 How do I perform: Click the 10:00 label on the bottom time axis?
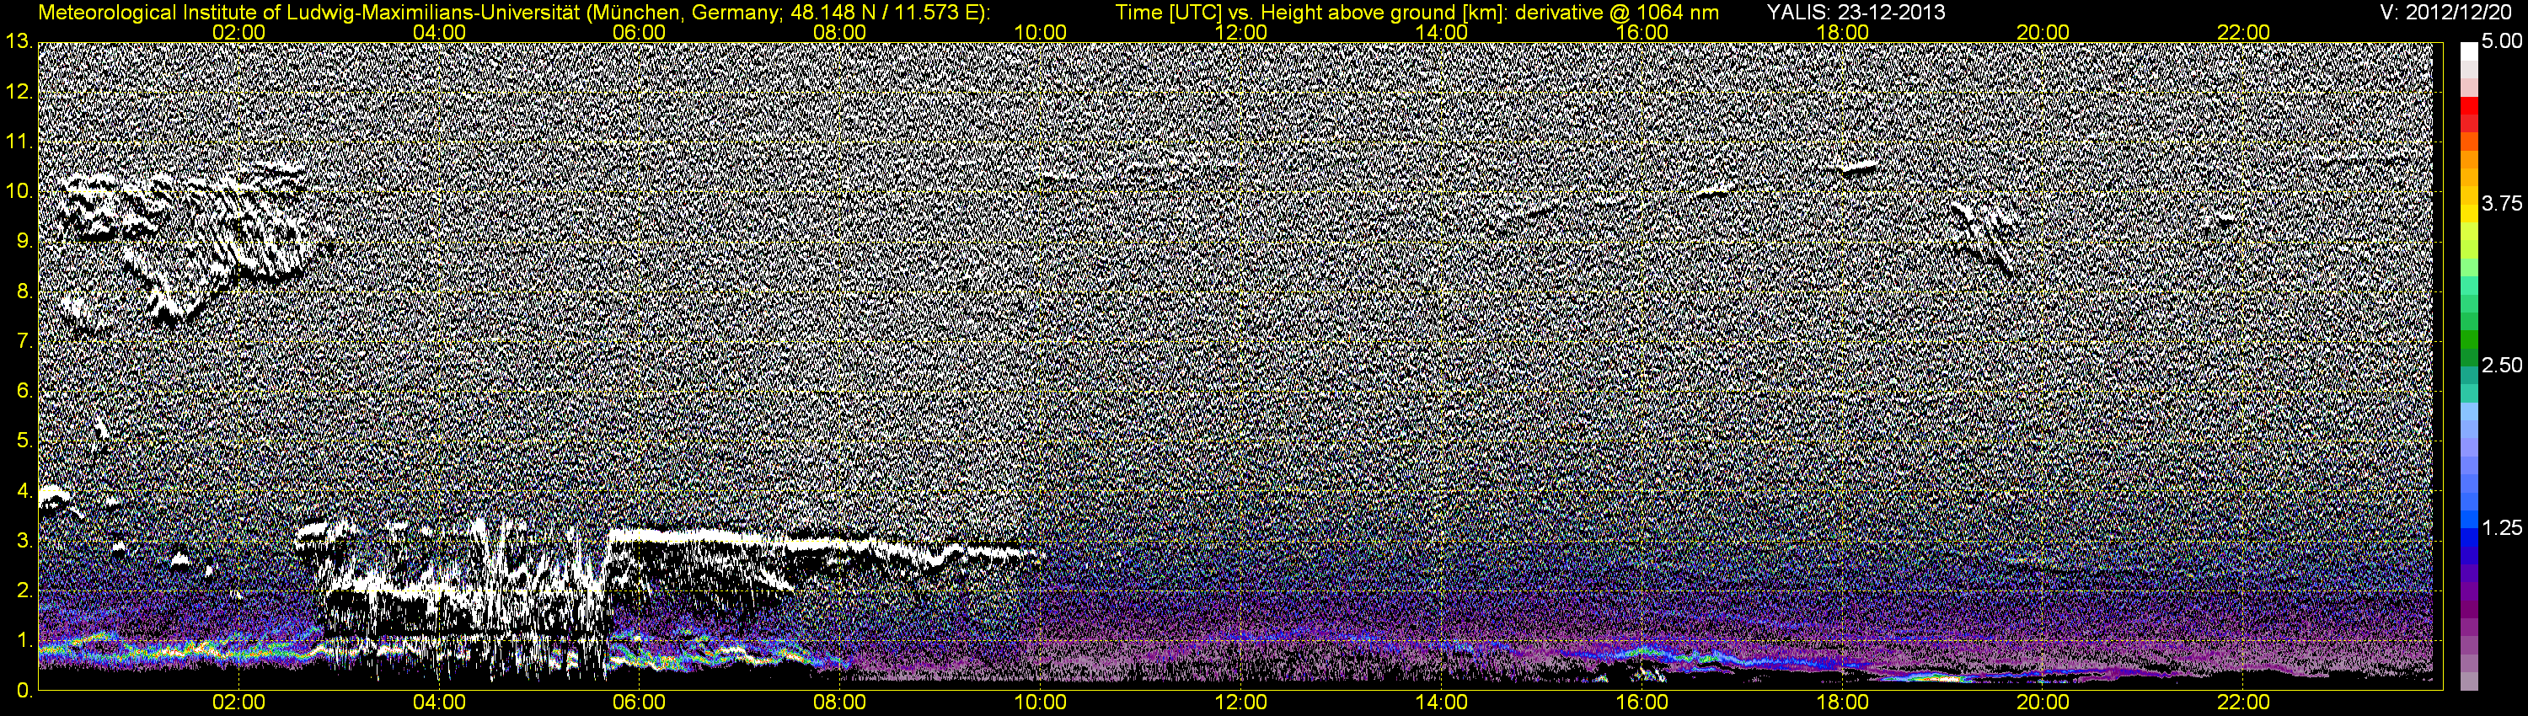[x=1040, y=703]
